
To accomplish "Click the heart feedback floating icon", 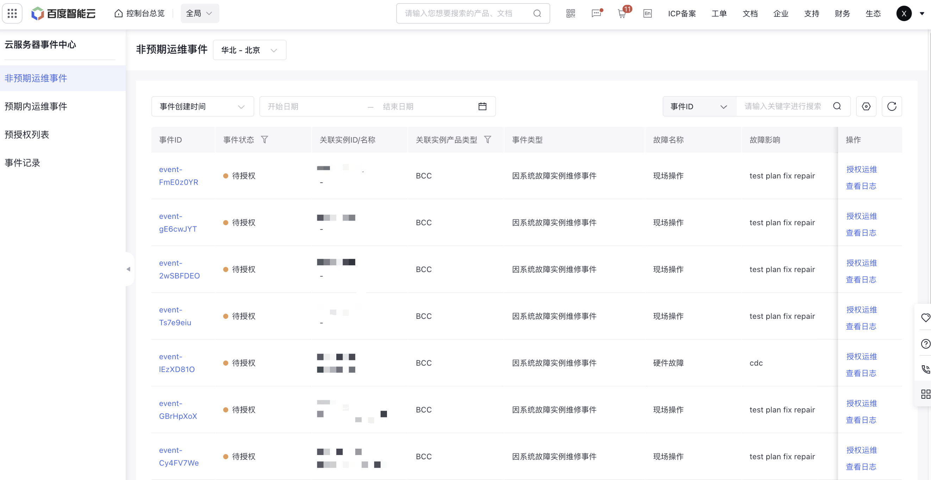I will coord(925,318).
